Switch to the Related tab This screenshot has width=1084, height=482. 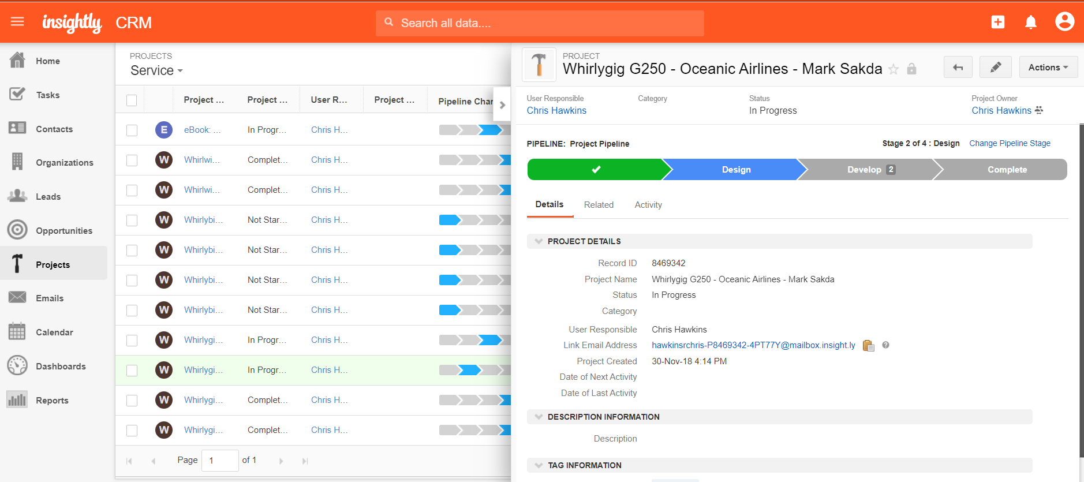point(598,205)
